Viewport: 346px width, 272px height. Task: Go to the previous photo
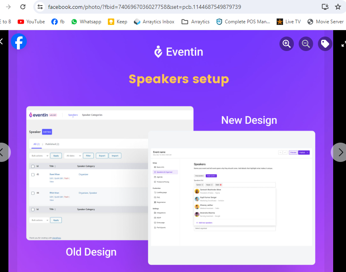pos(3,152)
